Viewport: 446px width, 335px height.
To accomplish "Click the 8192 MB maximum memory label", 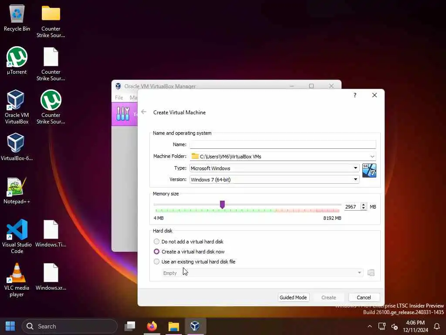I will [332, 218].
